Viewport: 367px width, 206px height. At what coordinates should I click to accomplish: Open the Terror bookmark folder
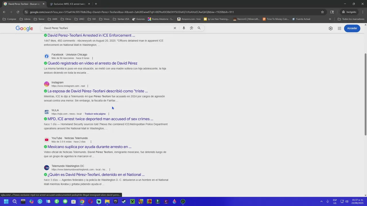point(39,19)
